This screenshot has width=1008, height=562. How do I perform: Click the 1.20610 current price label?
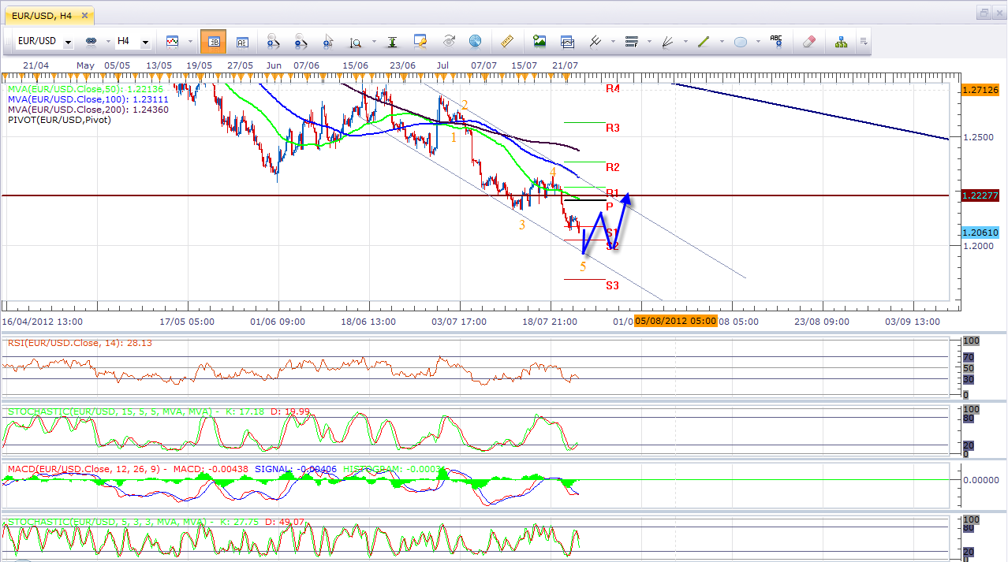point(980,233)
